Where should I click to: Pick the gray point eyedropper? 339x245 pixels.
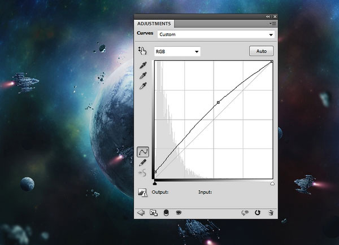(143, 76)
